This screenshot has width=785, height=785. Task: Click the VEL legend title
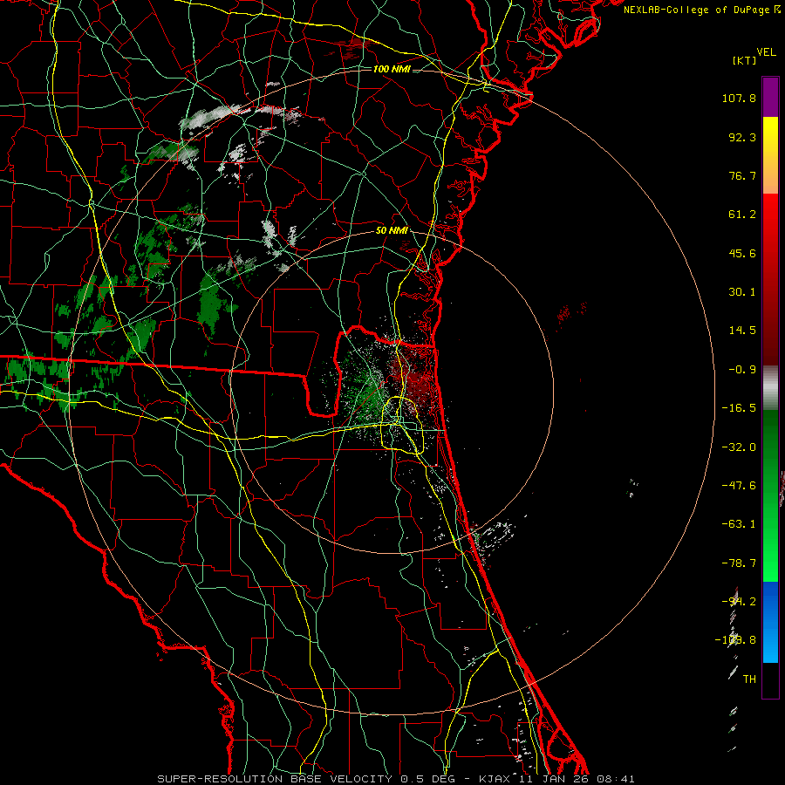tap(766, 52)
